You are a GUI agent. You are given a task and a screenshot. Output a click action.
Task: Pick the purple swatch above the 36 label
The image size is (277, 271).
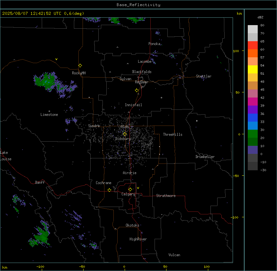coord(253,110)
